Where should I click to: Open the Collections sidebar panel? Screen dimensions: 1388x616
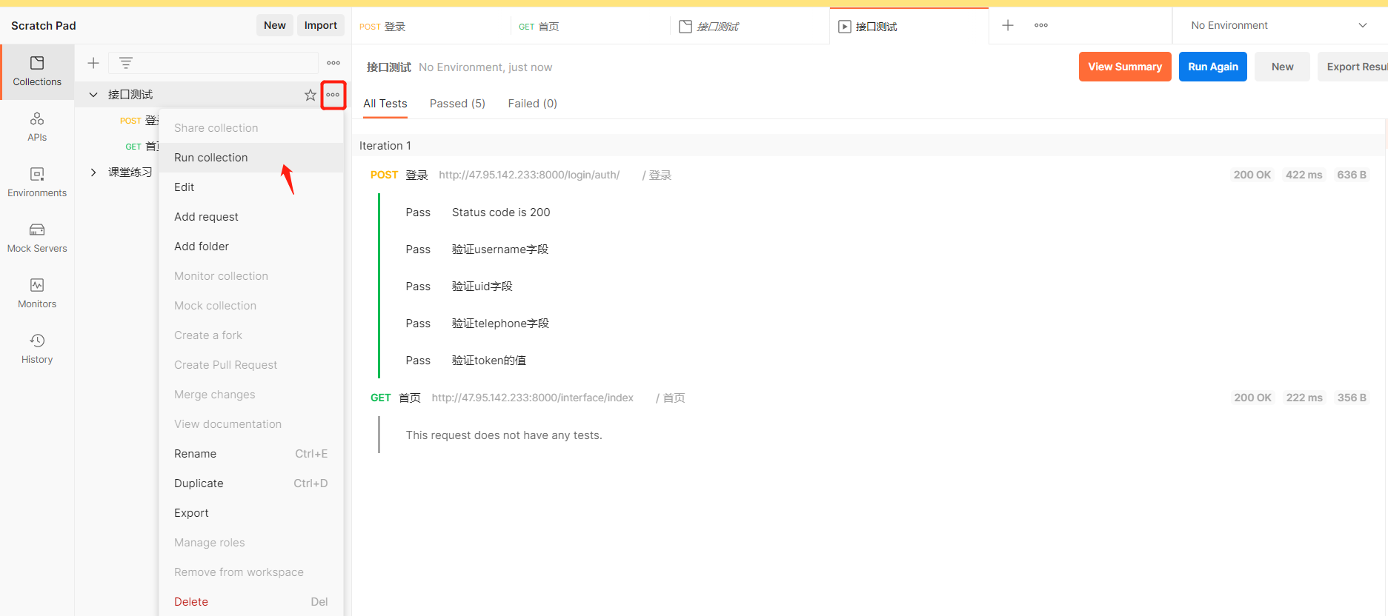(x=37, y=71)
